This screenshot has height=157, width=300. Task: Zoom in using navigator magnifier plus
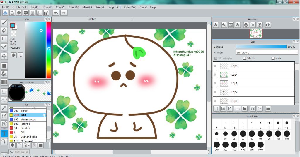(x=224, y=25)
